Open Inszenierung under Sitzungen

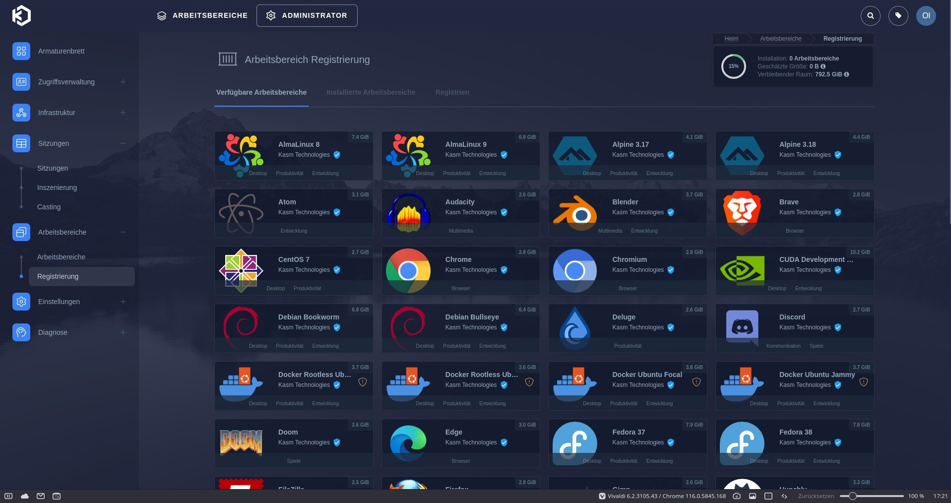click(57, 188)
